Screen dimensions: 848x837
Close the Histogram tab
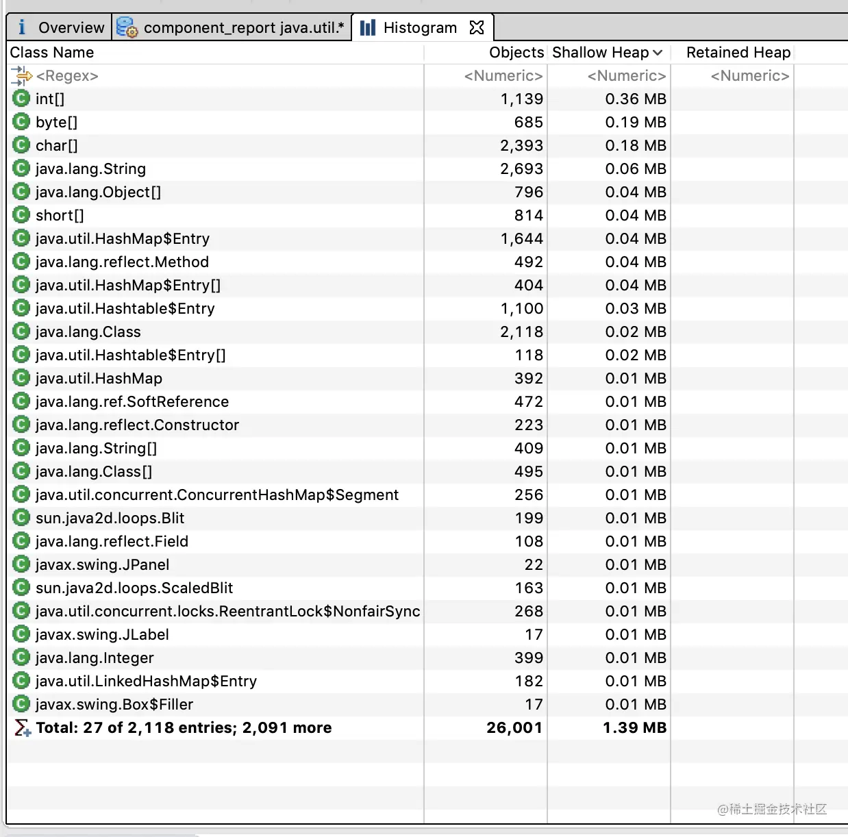coord(477,27)
